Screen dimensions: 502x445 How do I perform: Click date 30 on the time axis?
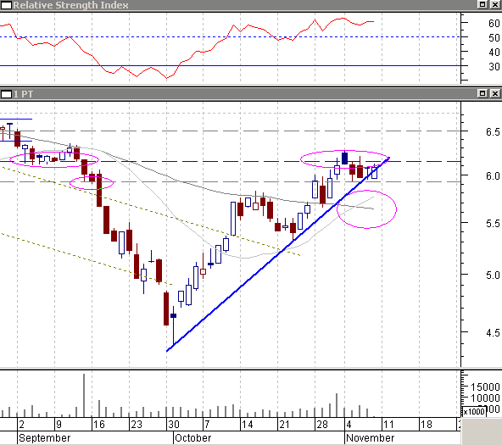[174, 425]
